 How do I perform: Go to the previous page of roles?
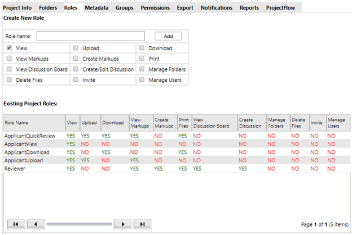[x=36, y=224]
